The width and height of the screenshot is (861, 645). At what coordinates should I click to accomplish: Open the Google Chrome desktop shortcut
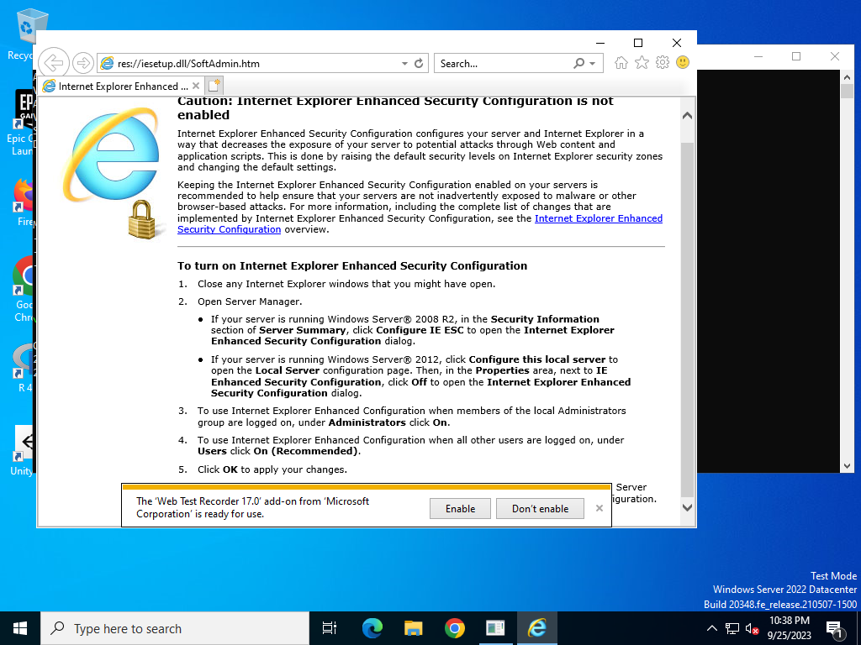[x=24, y=290]
